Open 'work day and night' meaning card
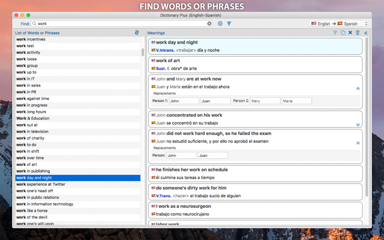The height and width of the screenshot is (240, 384). click(x=255, y=47)
